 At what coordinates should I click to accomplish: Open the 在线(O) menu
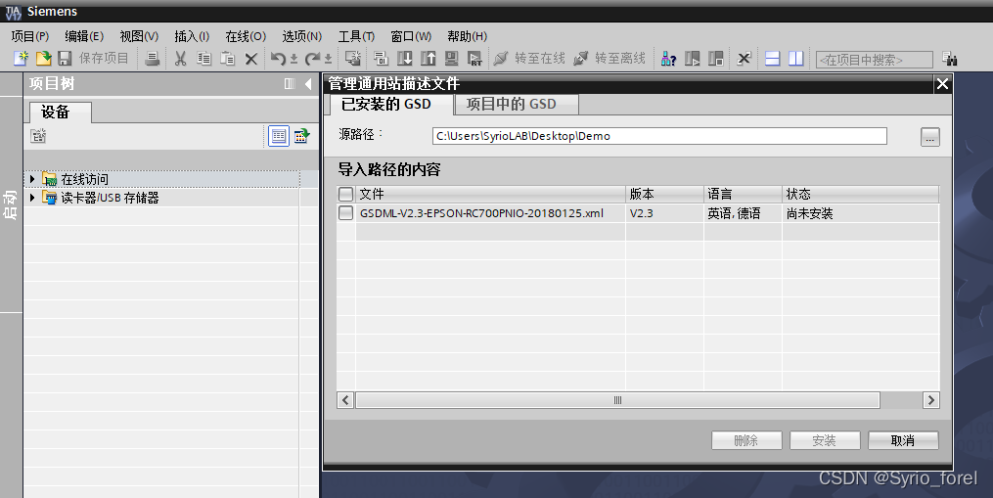246,36
